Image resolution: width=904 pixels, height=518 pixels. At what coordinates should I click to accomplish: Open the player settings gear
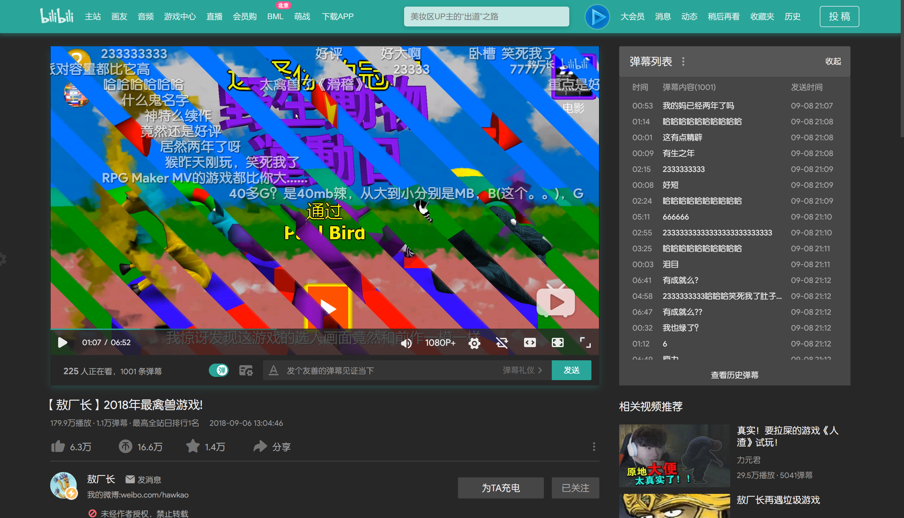[x=474, y=342]
